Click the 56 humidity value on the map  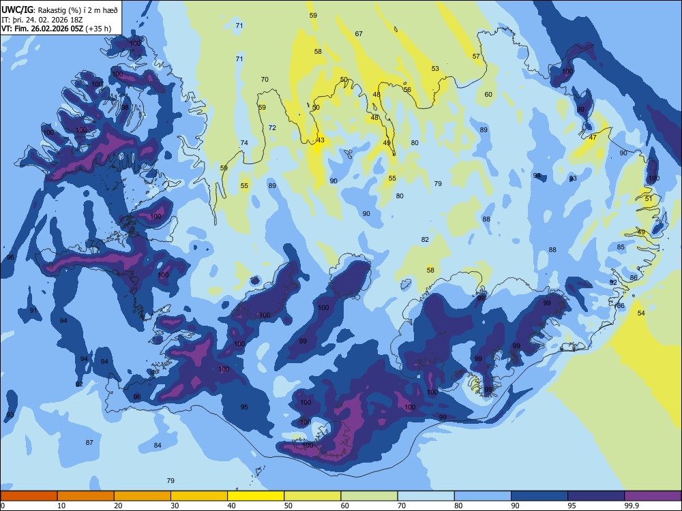coord(407,89)
